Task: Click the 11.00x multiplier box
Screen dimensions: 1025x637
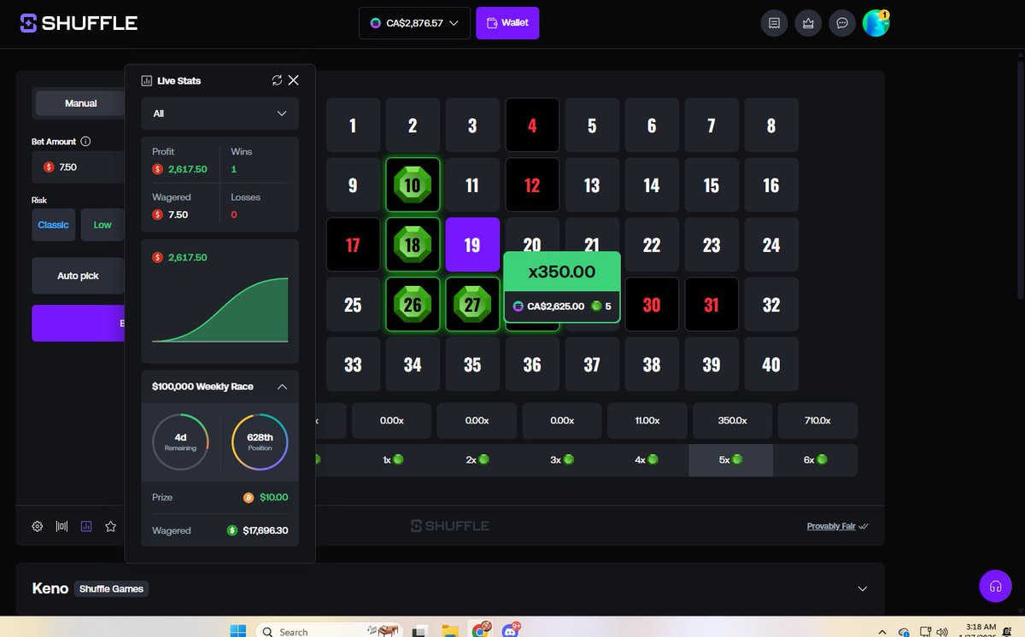Action: 647,420
